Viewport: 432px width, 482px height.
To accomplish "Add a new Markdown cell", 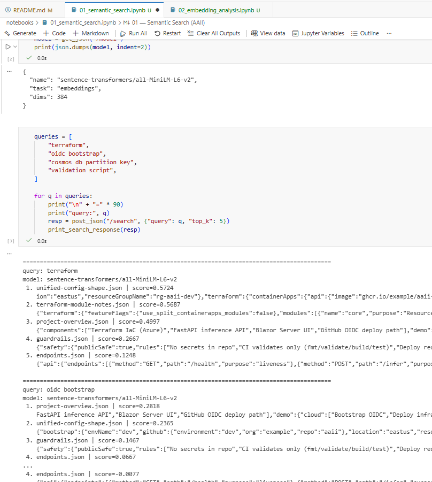I will [x=91, y=33].
